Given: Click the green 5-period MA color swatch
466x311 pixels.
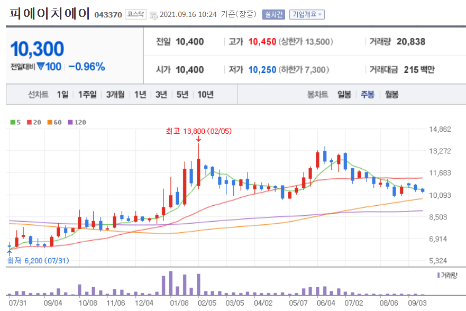Looking at the screenshot, I should 12,122.
